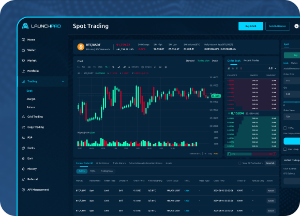
Task: Open the Assets tab
Action: (x=169, y=163)
